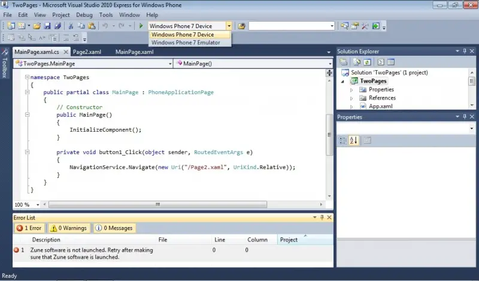Click the Properties icon in Solution Explorer toolbar
479x281 pixels.
pos(344,62)
